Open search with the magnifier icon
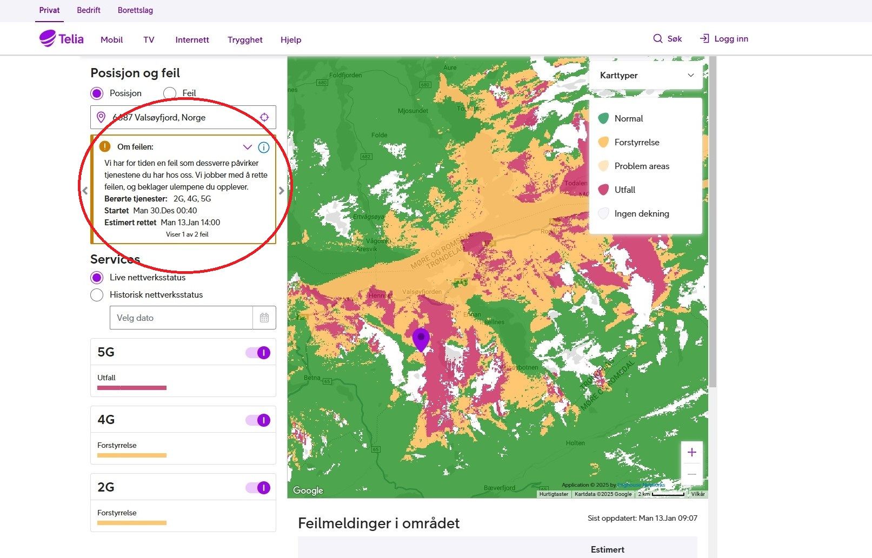Screen dimensions: 872x558 tap(657, 38)
